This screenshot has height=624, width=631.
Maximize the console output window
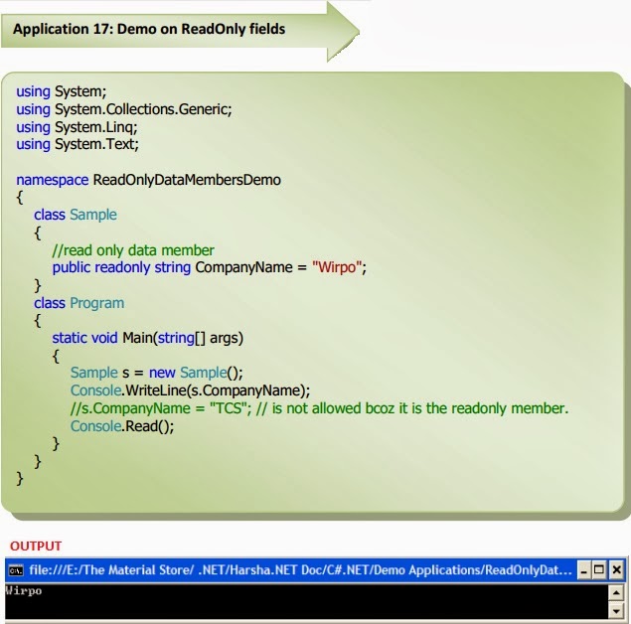click(599, 570)
